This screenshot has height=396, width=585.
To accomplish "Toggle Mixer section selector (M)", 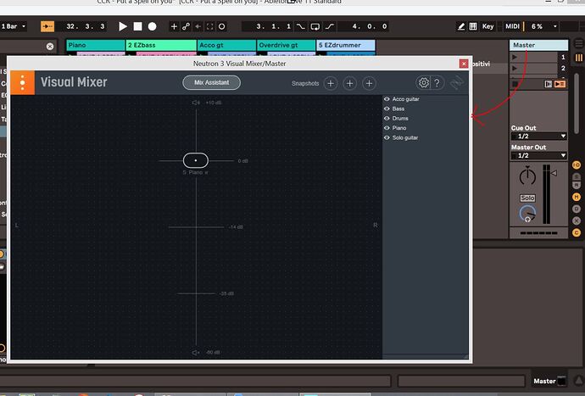I will (x=577, y=197).
